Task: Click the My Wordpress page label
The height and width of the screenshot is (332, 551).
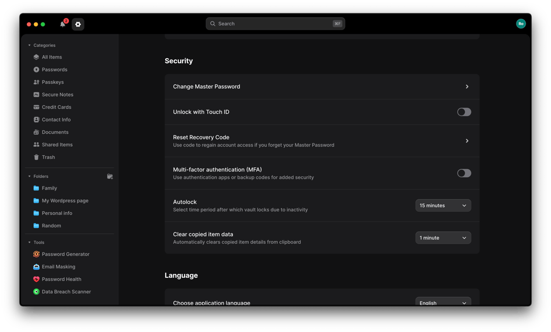Action: coord(65,201)
